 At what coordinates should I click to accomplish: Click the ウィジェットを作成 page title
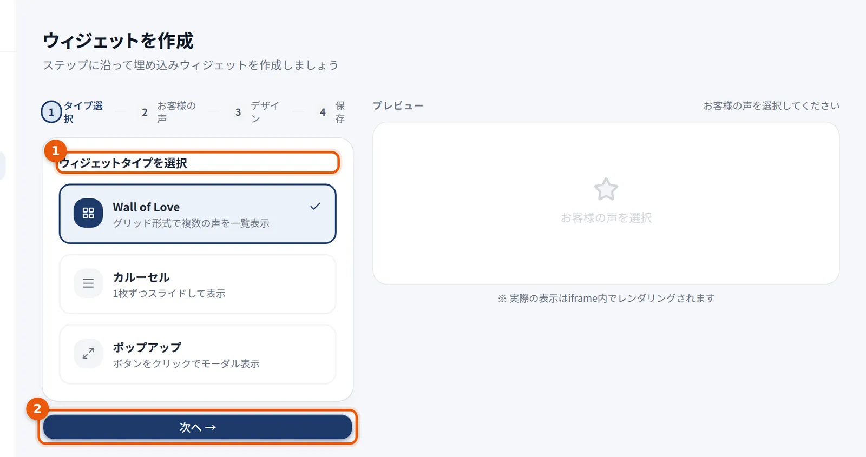pos(118,41)
